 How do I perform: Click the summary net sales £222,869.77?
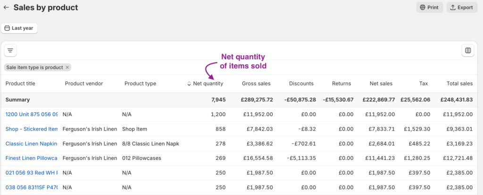[379, 100]
